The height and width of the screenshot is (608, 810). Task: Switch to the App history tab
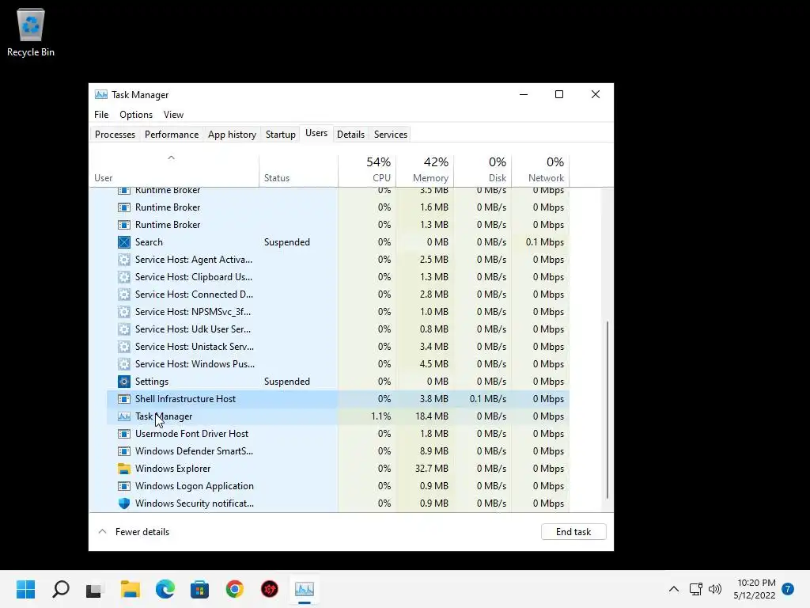click(232, 135)
